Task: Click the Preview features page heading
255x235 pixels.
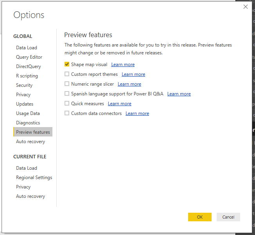Action: [88, 35]
